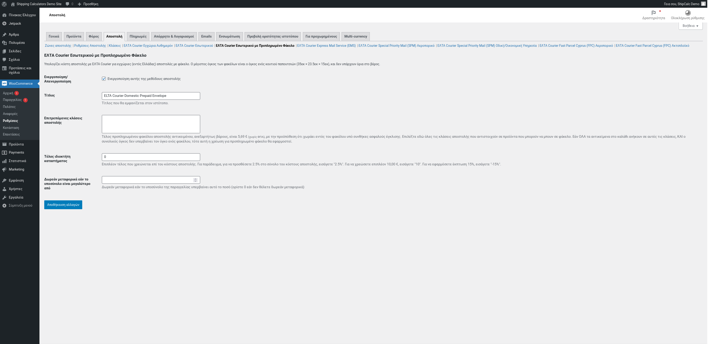Uncheck the enable shipping method checkbox

coord(104,79)
